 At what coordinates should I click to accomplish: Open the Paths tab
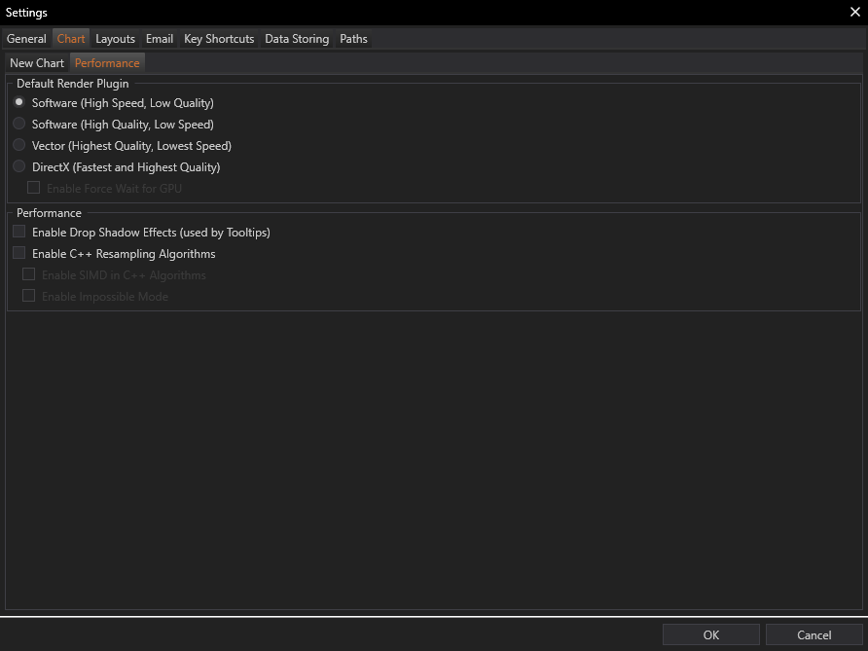(x=353, y=39)
